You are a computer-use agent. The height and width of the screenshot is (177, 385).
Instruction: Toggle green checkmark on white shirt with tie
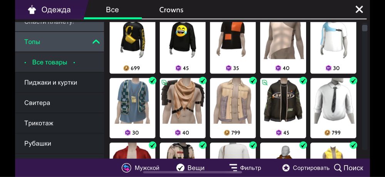click(x=353, y=81)
